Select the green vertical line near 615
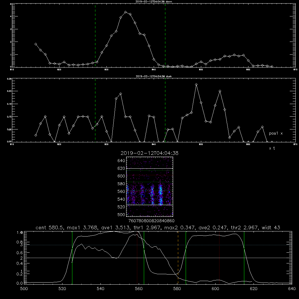This screenshot has width=299, height=299. pyautogui.click(x=244, y=258)
